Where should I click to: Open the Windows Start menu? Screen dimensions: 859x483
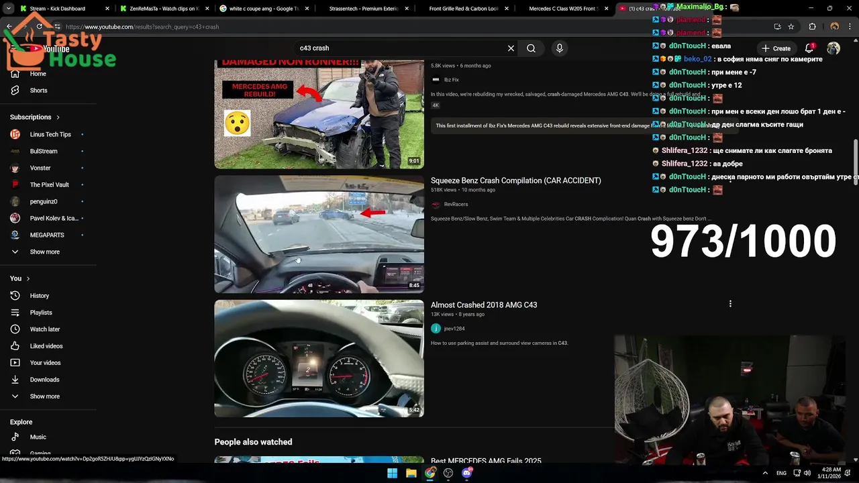pos(392,473)
